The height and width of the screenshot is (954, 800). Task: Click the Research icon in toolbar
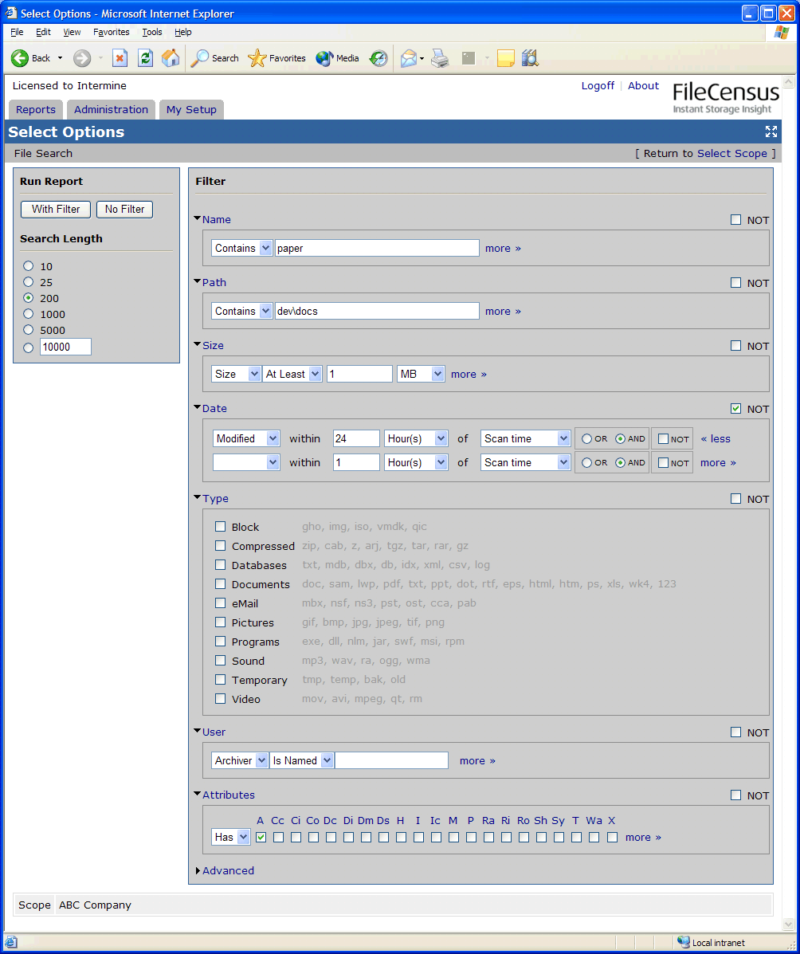point(531,58)
